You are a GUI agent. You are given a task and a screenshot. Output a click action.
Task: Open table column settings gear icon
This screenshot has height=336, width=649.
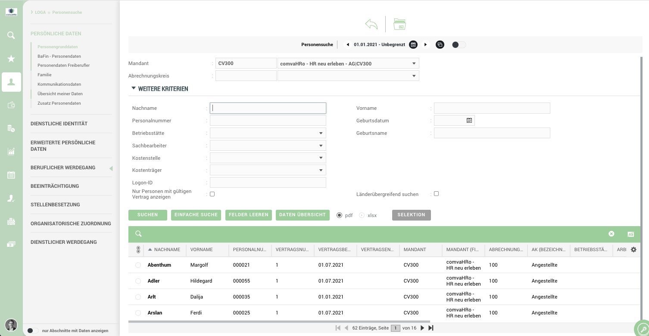[633, 249]
